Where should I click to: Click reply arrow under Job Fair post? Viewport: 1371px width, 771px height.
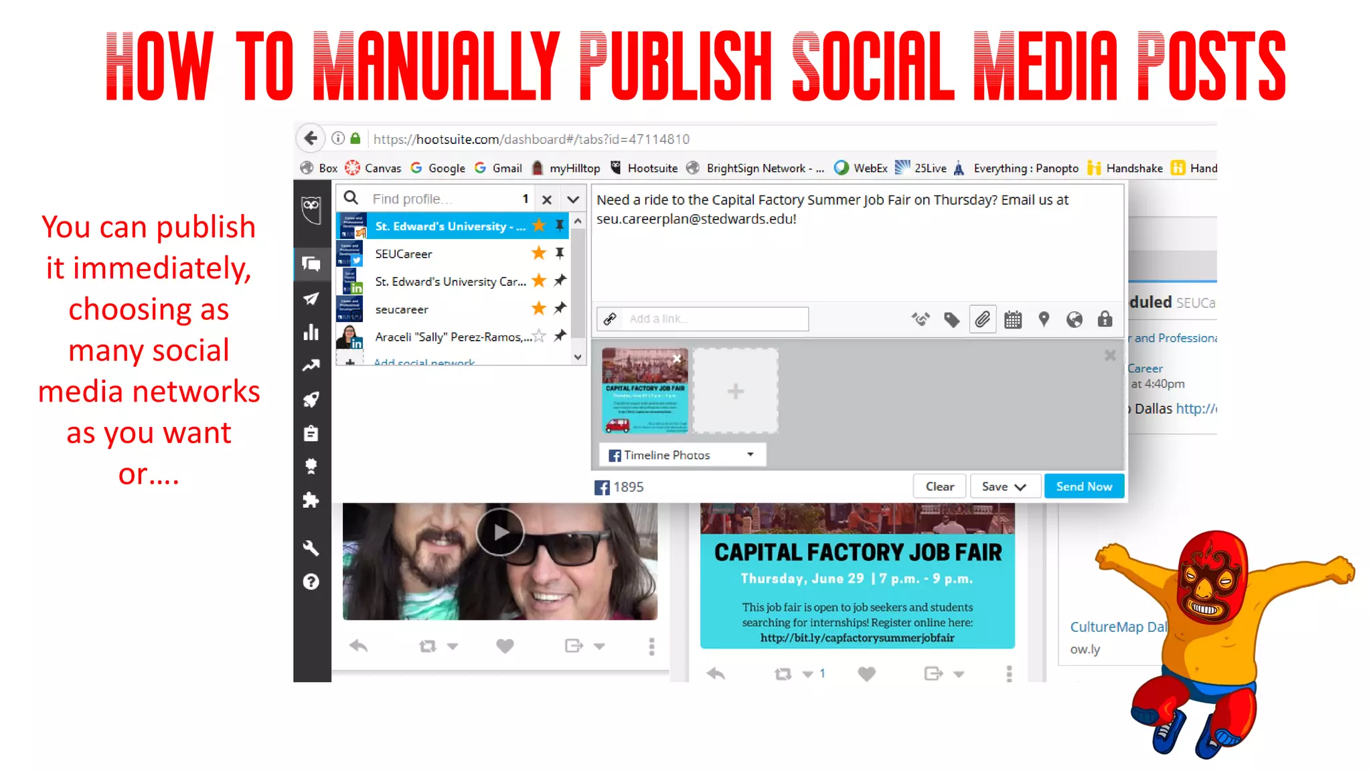point(716,674)
